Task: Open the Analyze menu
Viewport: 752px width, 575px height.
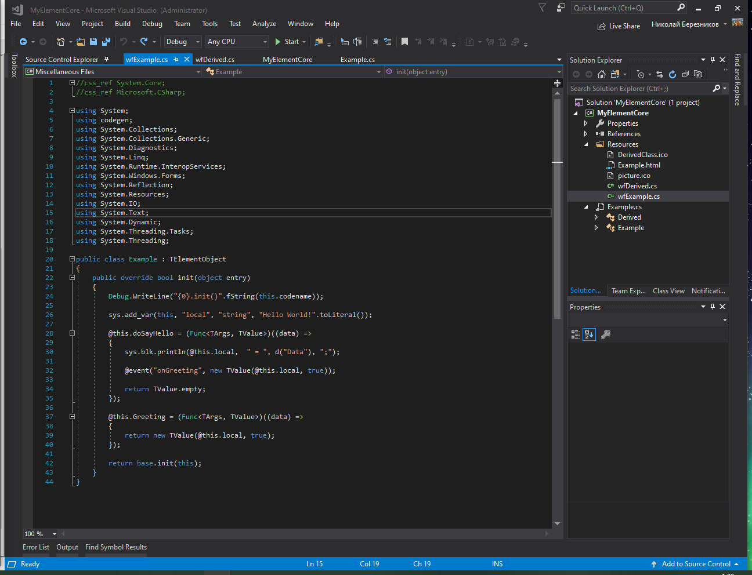Action: coord(264,24)
